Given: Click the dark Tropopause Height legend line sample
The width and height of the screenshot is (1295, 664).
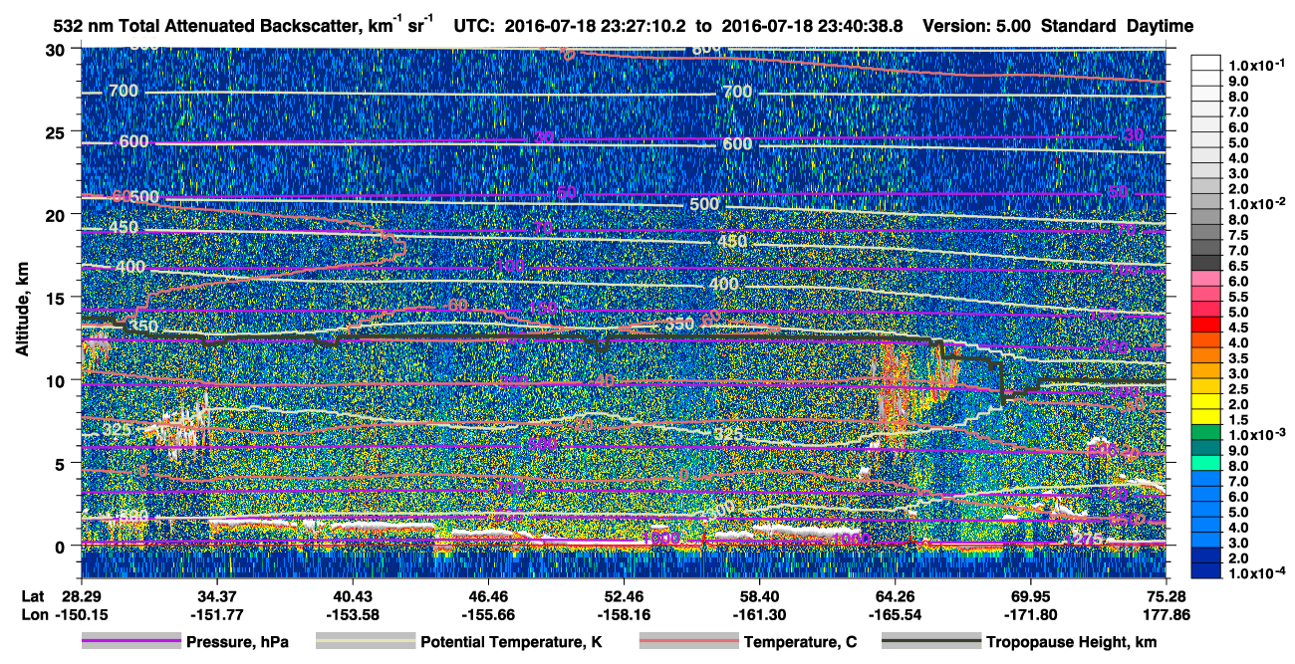Looking at the screenshot, I should click(x=930, y=642).
